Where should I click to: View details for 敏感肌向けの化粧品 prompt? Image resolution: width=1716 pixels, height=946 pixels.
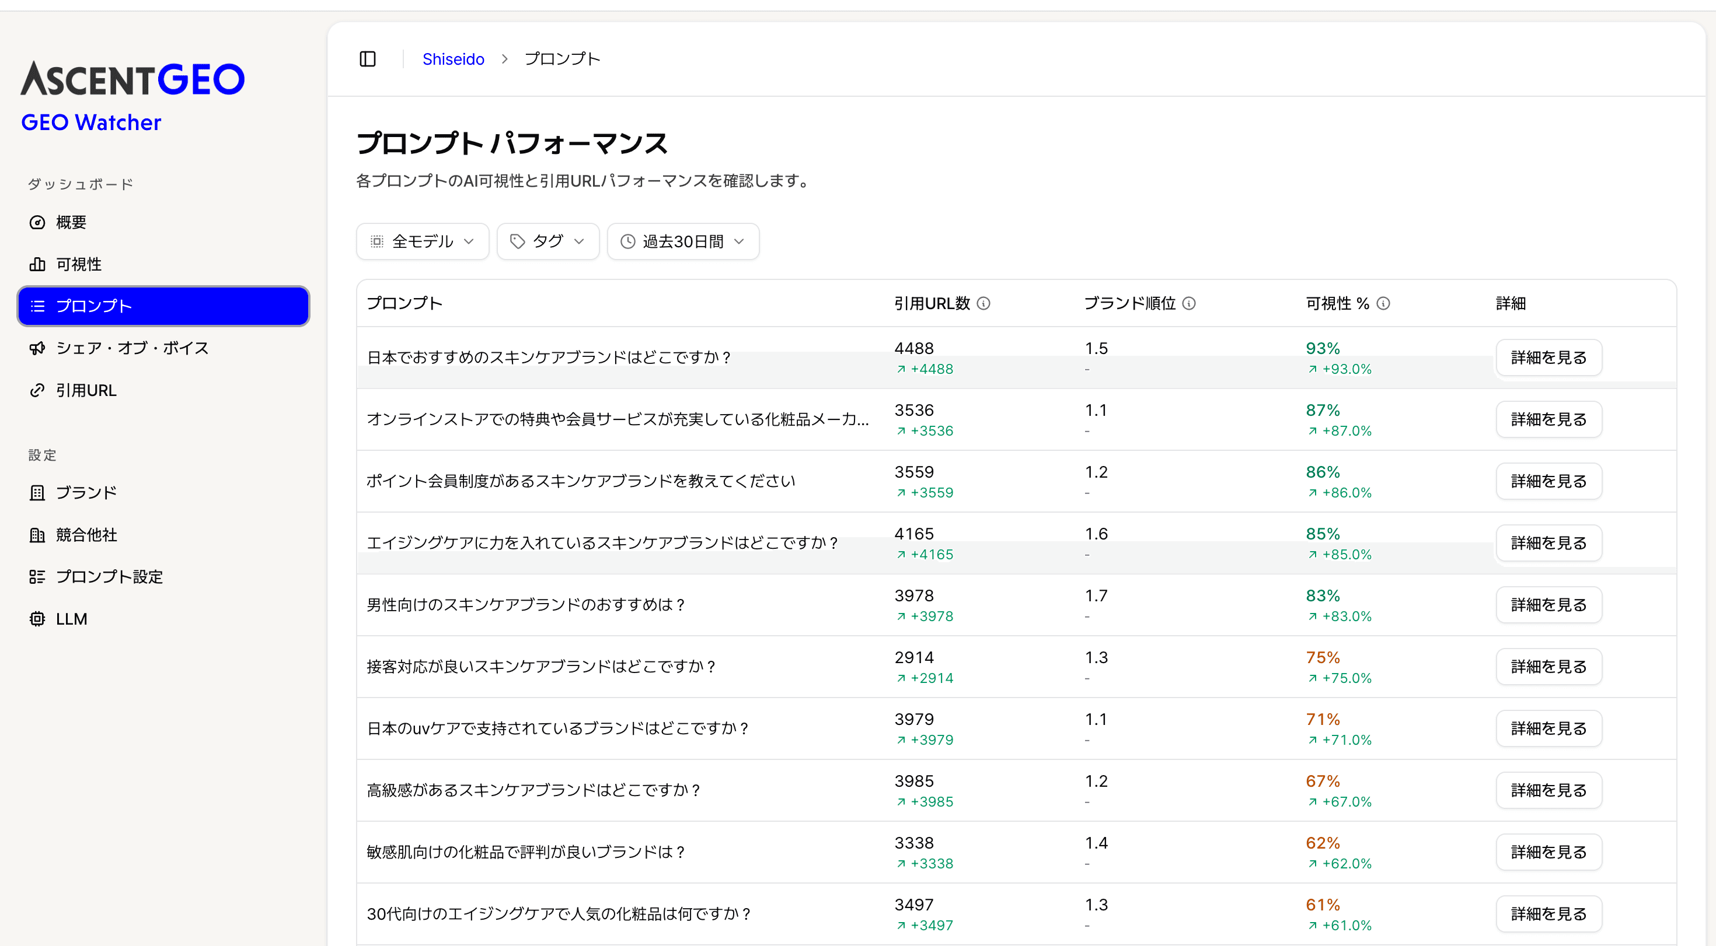pos(1549,853)
